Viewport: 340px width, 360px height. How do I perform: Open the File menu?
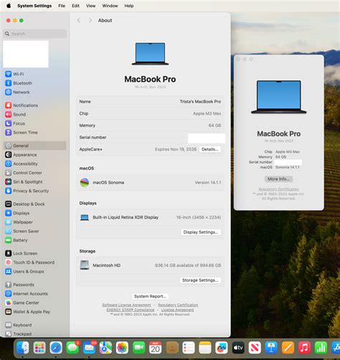[x=62, y=6]
